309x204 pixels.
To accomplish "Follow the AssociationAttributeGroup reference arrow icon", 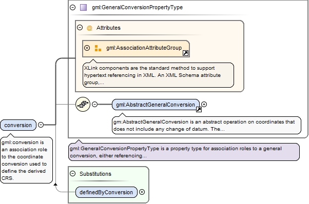I will tap(185, 53).
